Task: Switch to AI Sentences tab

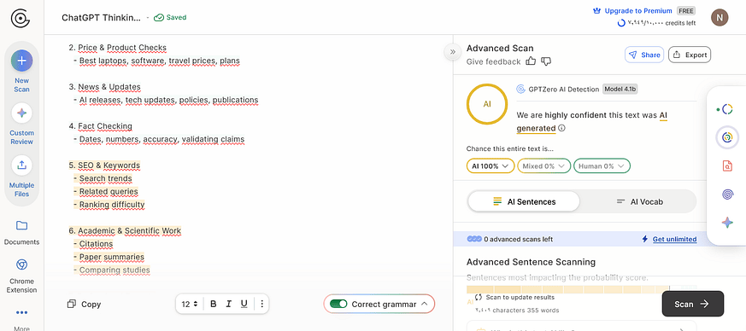Action: tap(524, 201)
